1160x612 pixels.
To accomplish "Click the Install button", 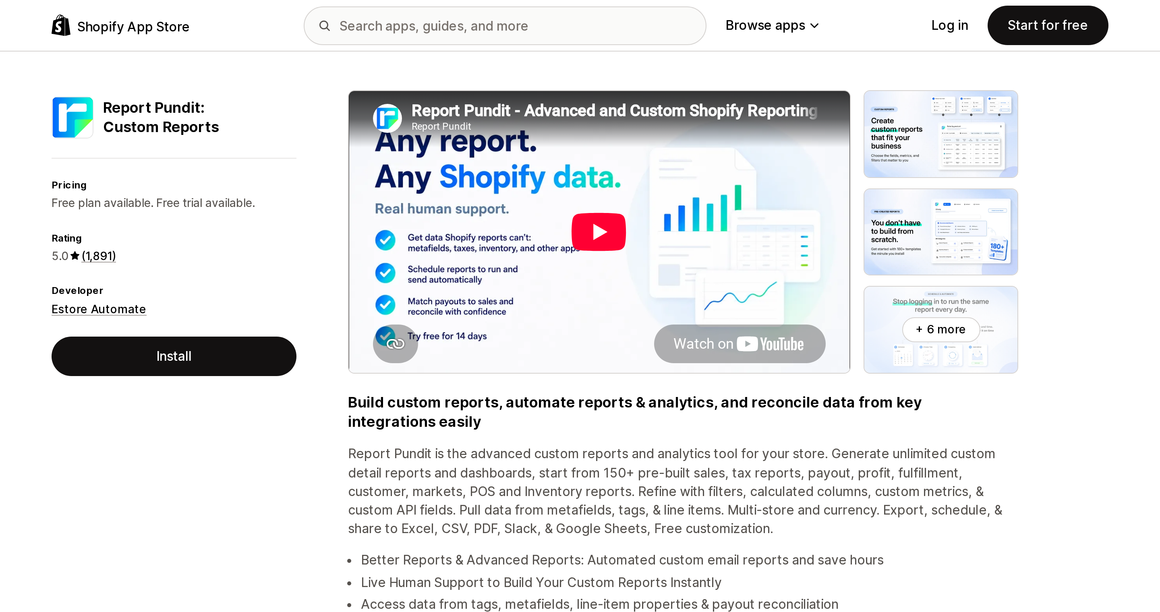I will (174, 356).
